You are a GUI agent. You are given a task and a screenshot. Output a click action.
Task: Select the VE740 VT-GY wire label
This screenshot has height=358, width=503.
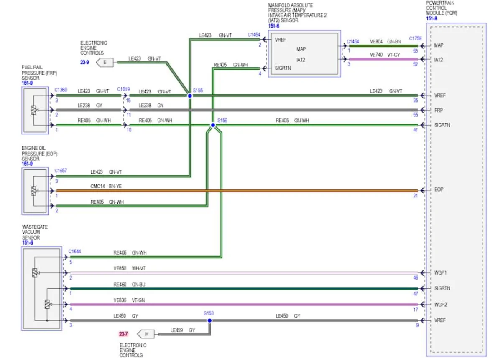pos(385,55)
